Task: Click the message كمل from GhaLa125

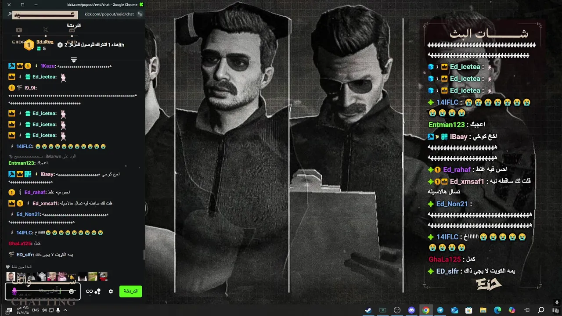Action: [37, 244]
